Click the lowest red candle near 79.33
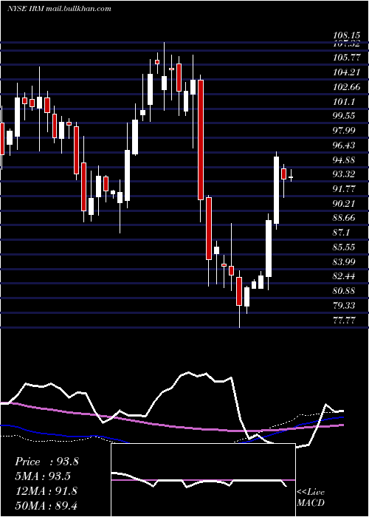The width and height of the screenshot is (369, 517). (239, 292)
